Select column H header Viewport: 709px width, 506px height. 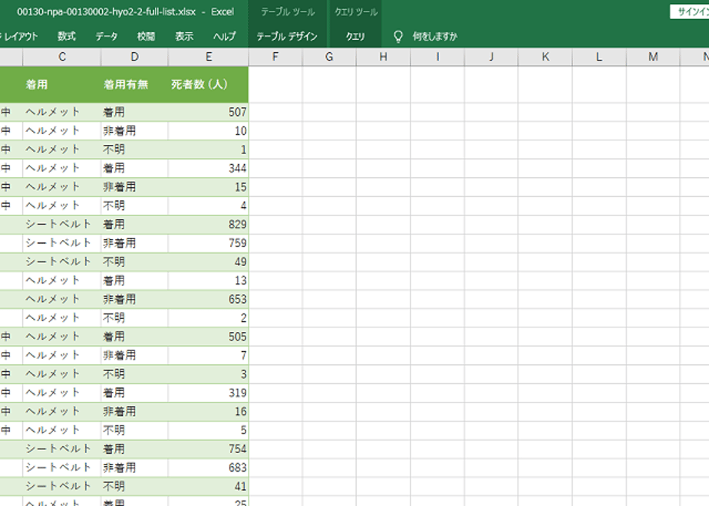(383, 57)
